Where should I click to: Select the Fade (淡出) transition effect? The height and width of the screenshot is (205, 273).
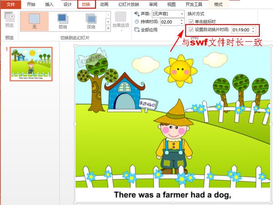(x=91, y=21)
